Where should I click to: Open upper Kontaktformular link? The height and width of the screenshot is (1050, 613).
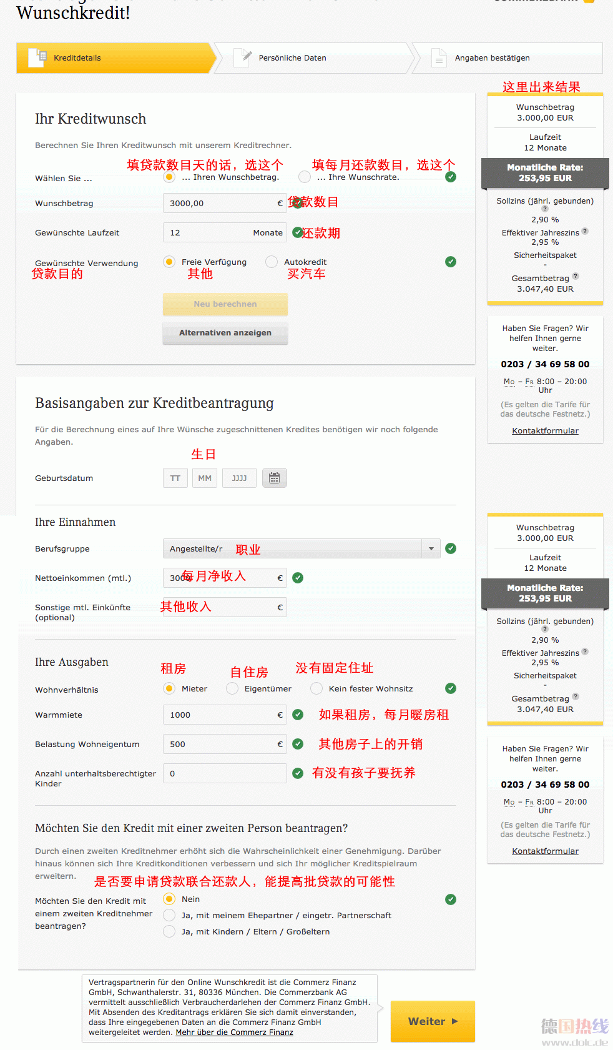(545, 431)
